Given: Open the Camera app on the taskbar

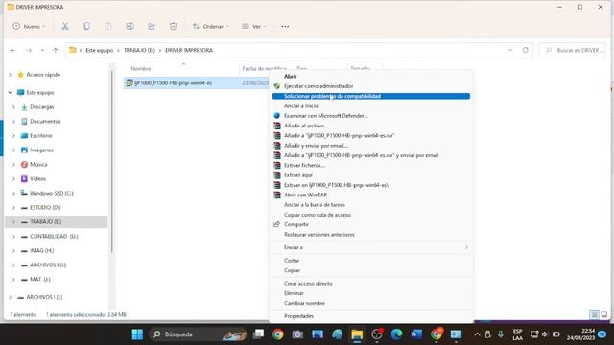Looking at the screenshot, I should [297, 334].
